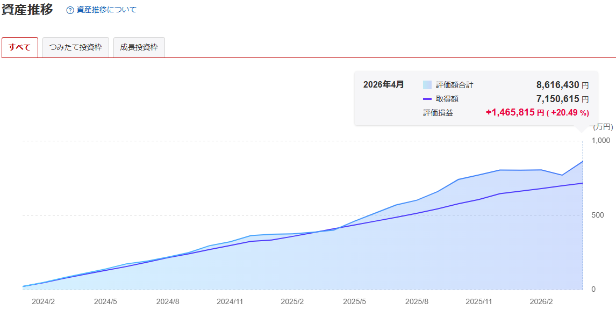Switch to the つみたて投資枠 tab
Viewport: 616px width, 310px height.
point(76,47)
